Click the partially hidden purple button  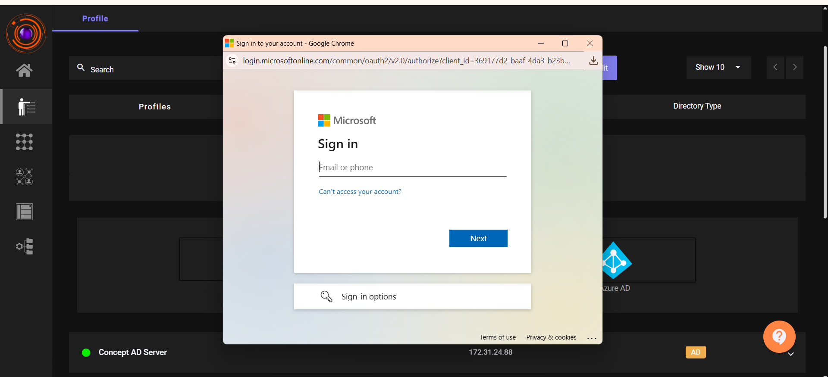coord(609,68)
